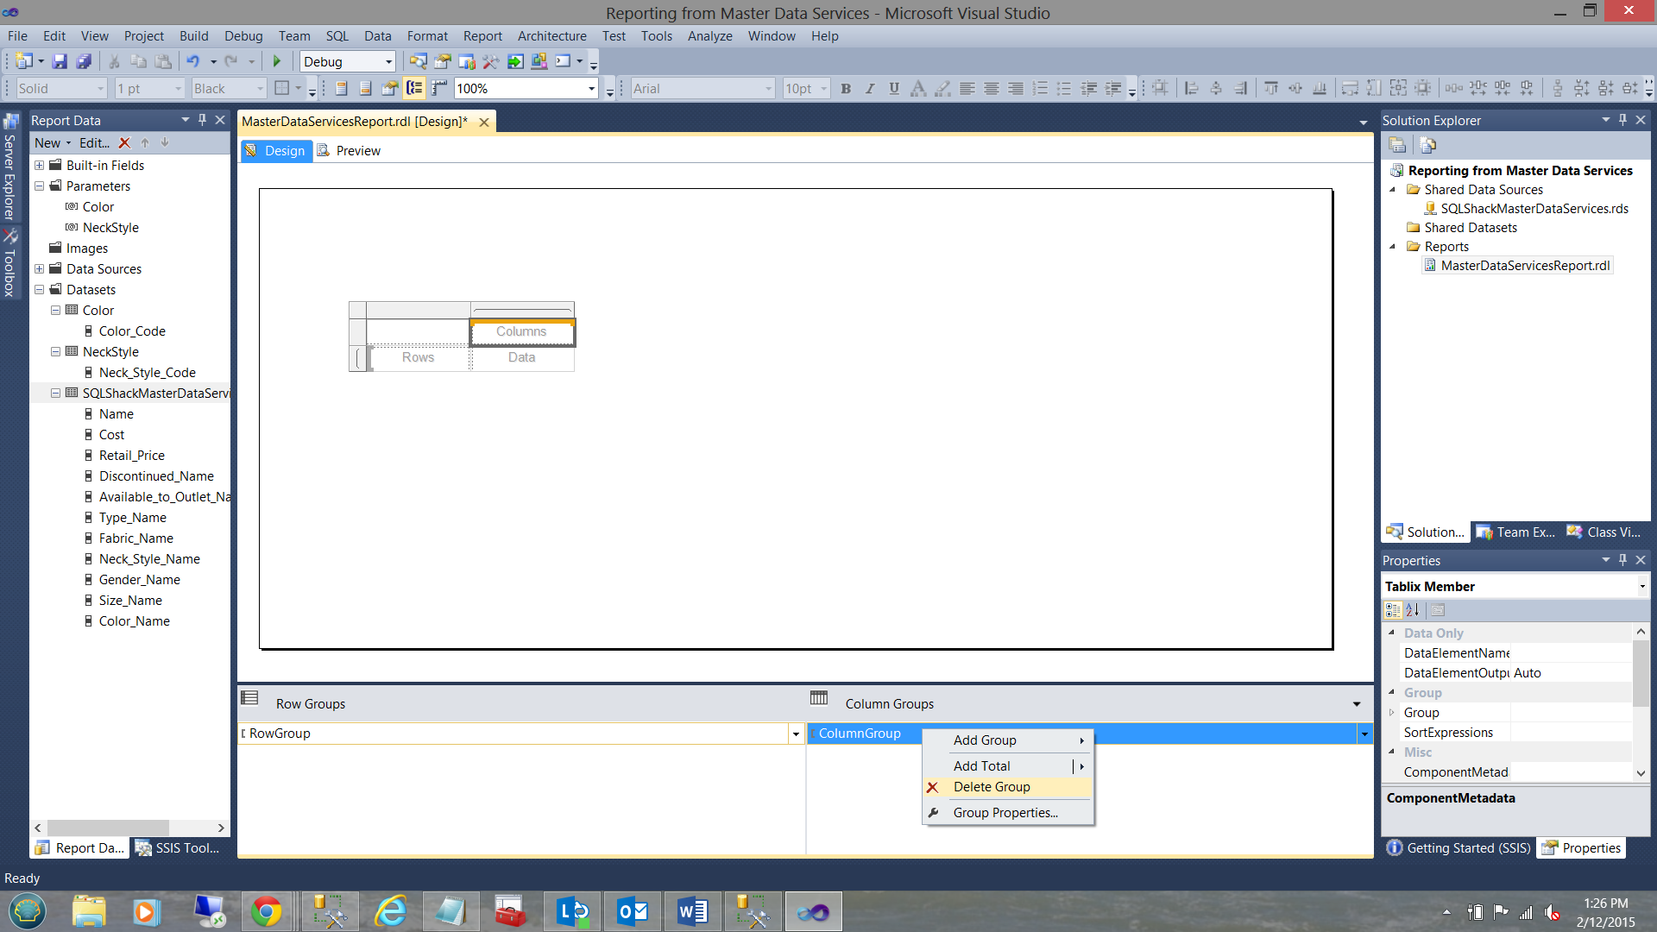Click the Undo arrow icon
The height and width of the screenshot is (932, 1657).
(x=192, y=61)
